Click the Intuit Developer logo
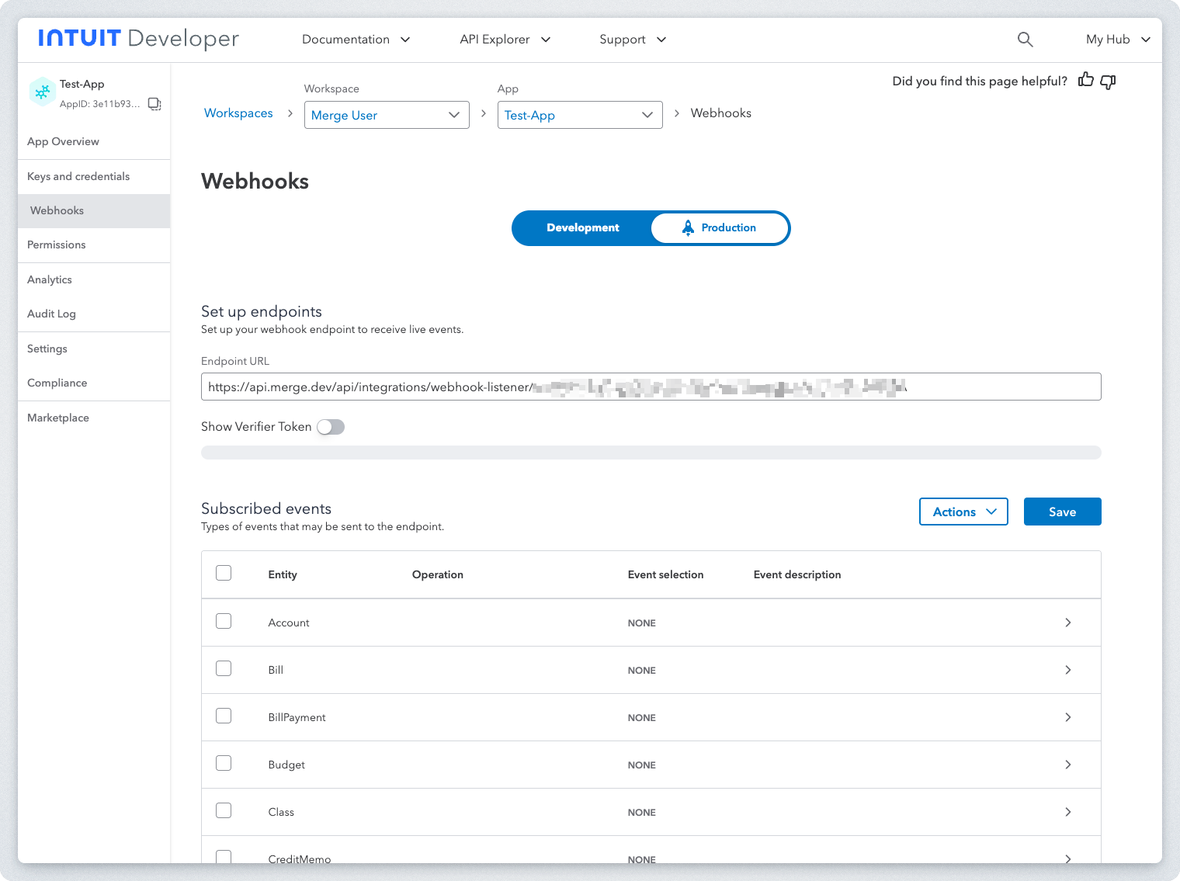The image size is (1180, 881). (138, 39)
